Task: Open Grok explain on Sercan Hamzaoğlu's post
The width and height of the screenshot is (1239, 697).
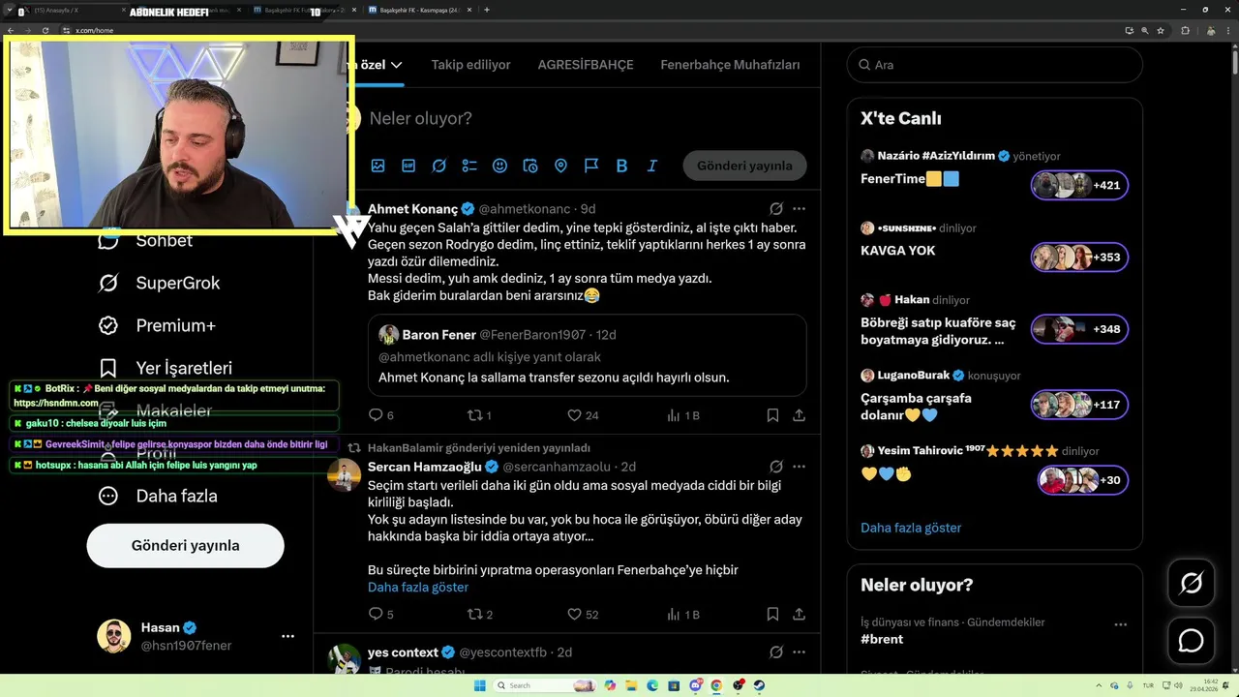Action: tap(776, 467)
